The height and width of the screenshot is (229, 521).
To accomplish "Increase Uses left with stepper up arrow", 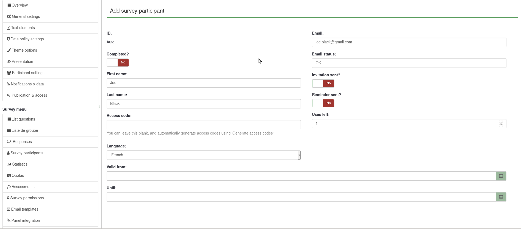I will (501, 122).
